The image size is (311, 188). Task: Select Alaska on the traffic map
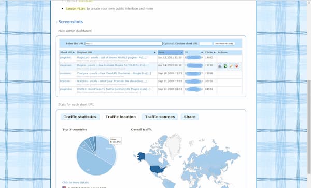[x=141, y=157]
